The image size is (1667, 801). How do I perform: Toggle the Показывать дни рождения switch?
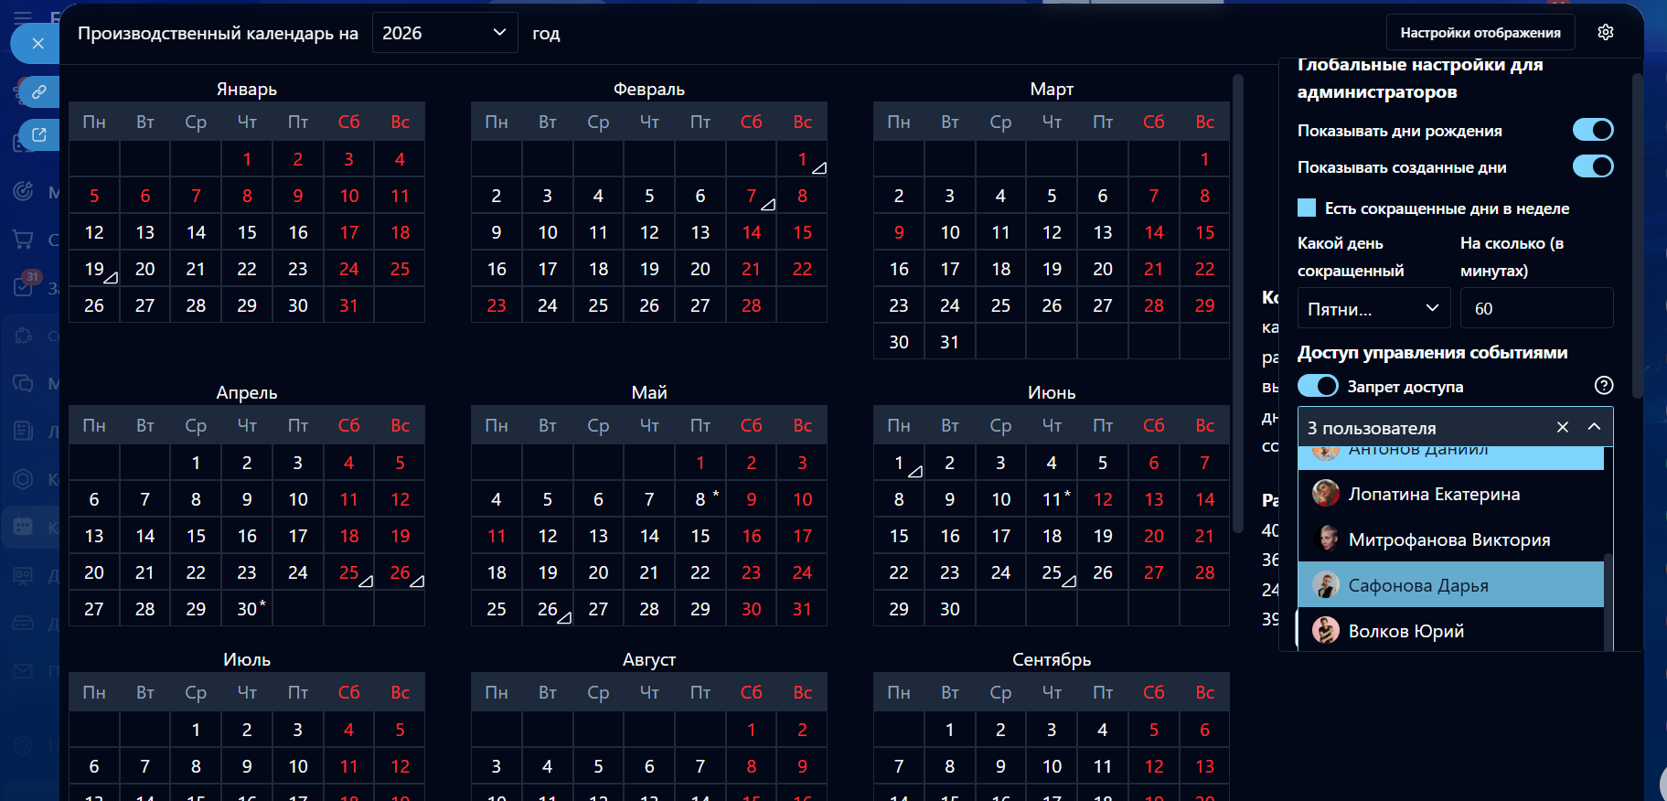[1593, 130]
